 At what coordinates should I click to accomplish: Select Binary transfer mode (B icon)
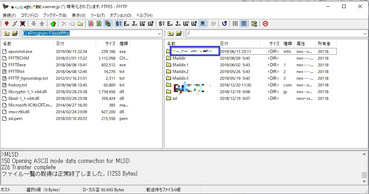99,24
